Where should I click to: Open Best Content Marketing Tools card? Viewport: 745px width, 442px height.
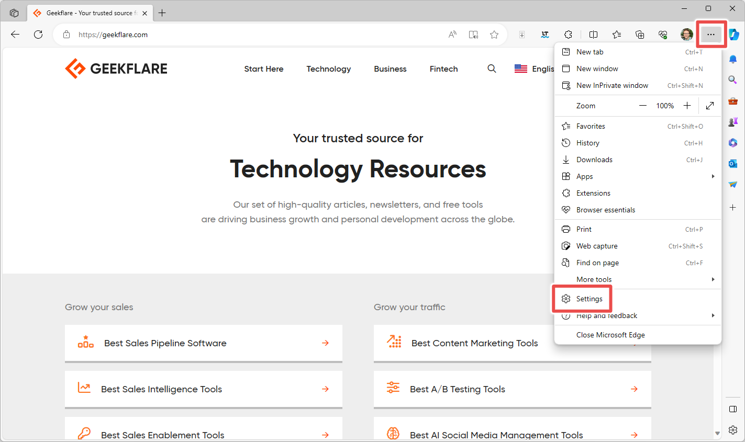513,343
